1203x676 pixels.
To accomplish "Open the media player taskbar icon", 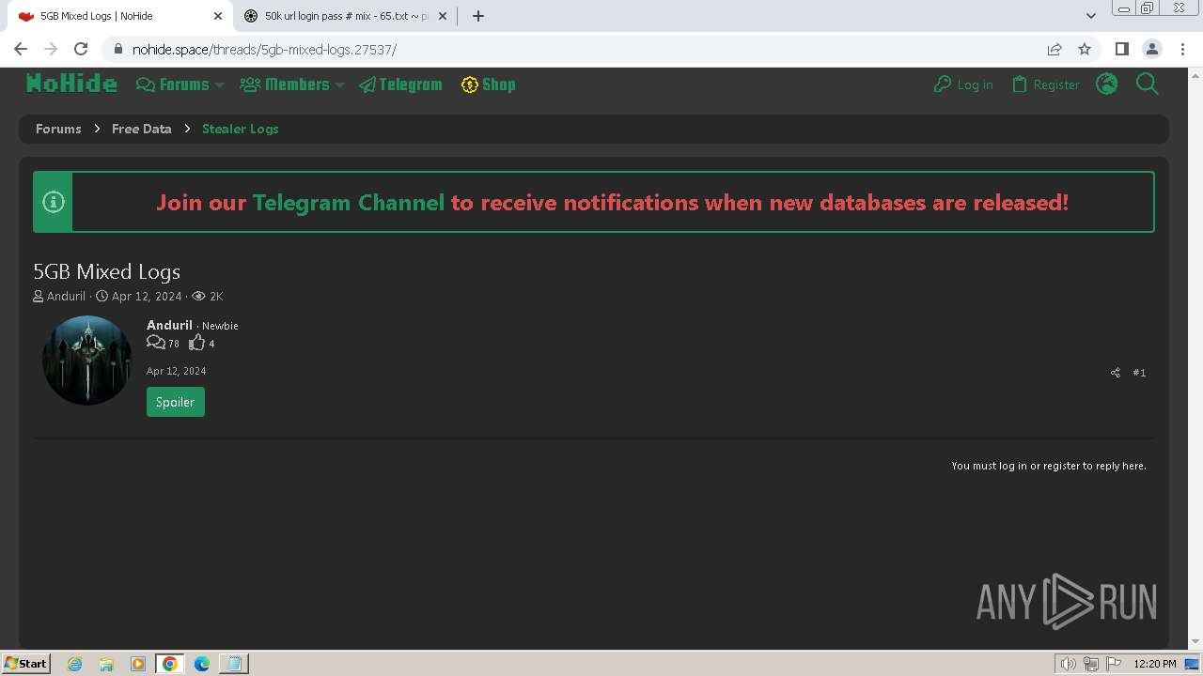I will pyautogui.click(x=138, y=664).
